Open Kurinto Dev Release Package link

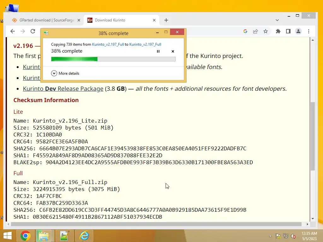pos(63,89)
